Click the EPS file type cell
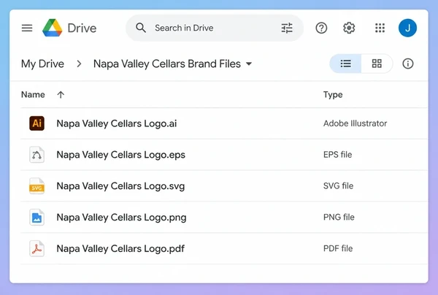 point(337,155)
